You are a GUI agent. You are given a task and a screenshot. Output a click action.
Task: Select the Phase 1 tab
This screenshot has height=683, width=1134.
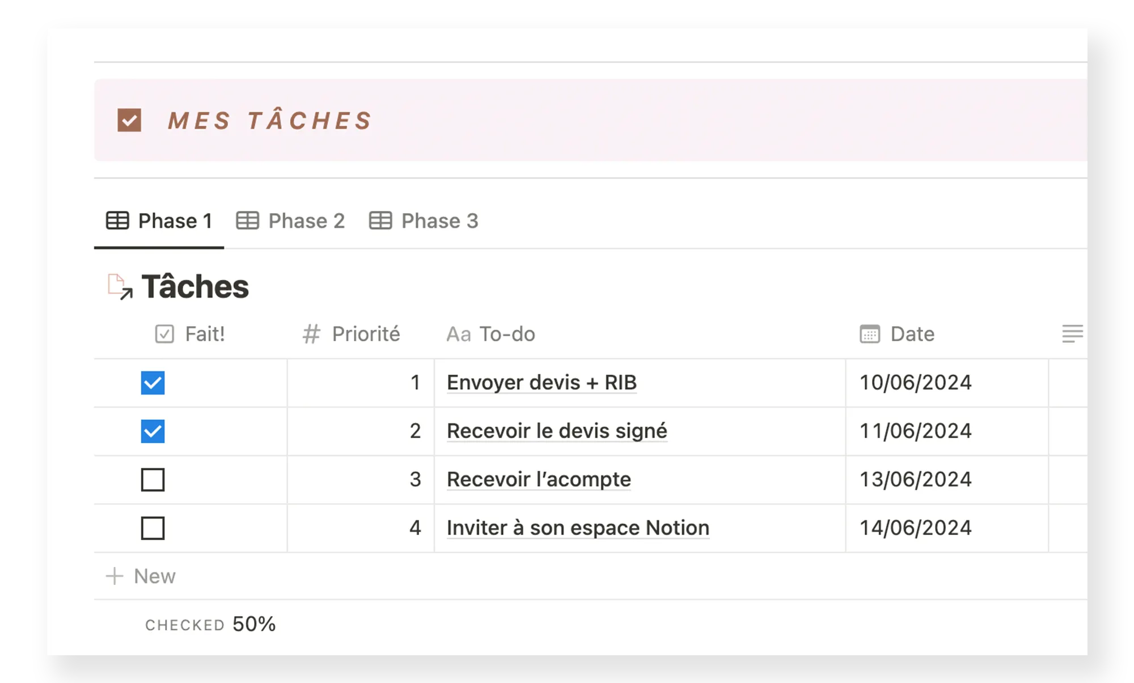coord(159,221)
